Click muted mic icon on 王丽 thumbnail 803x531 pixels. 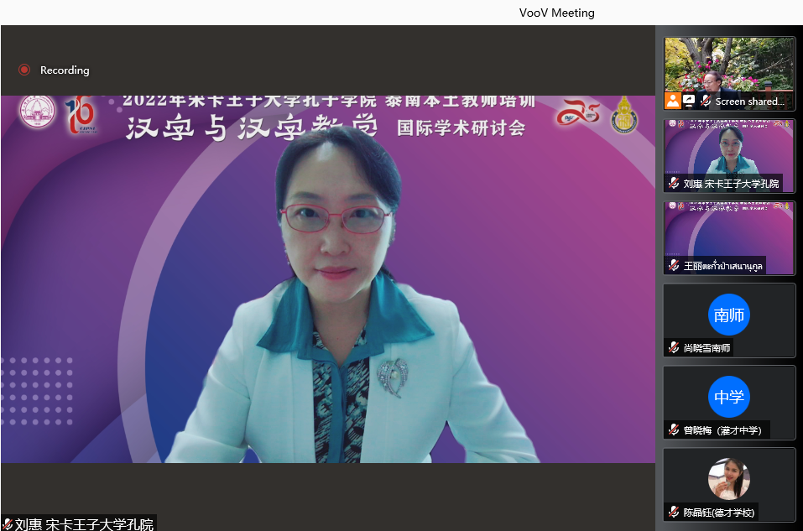point(674,265)
